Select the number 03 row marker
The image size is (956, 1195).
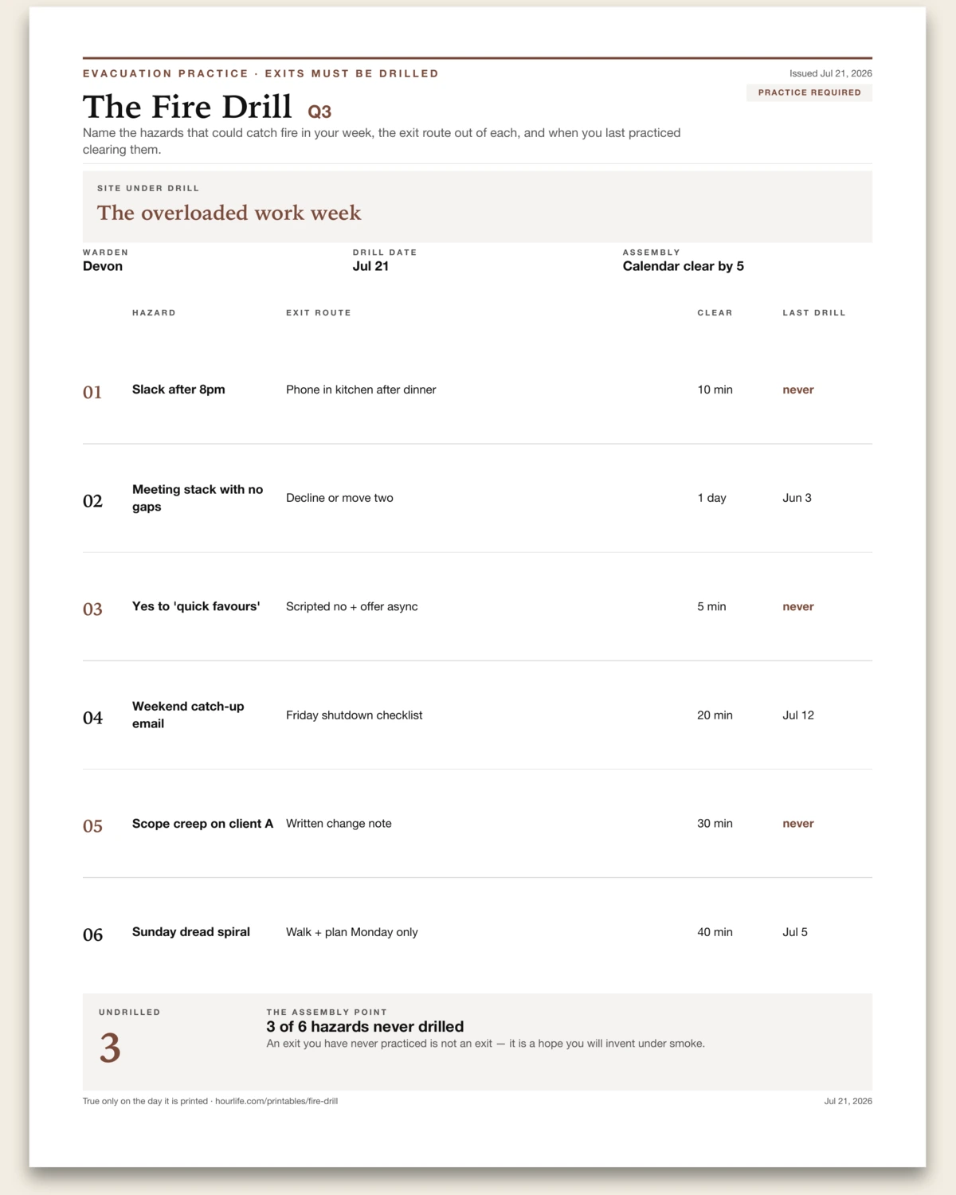click(x=92, y=609)
